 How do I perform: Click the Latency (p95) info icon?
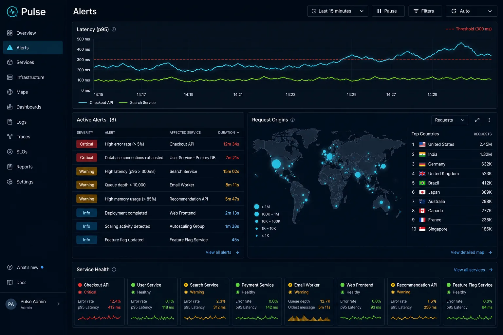click(114, 29)
